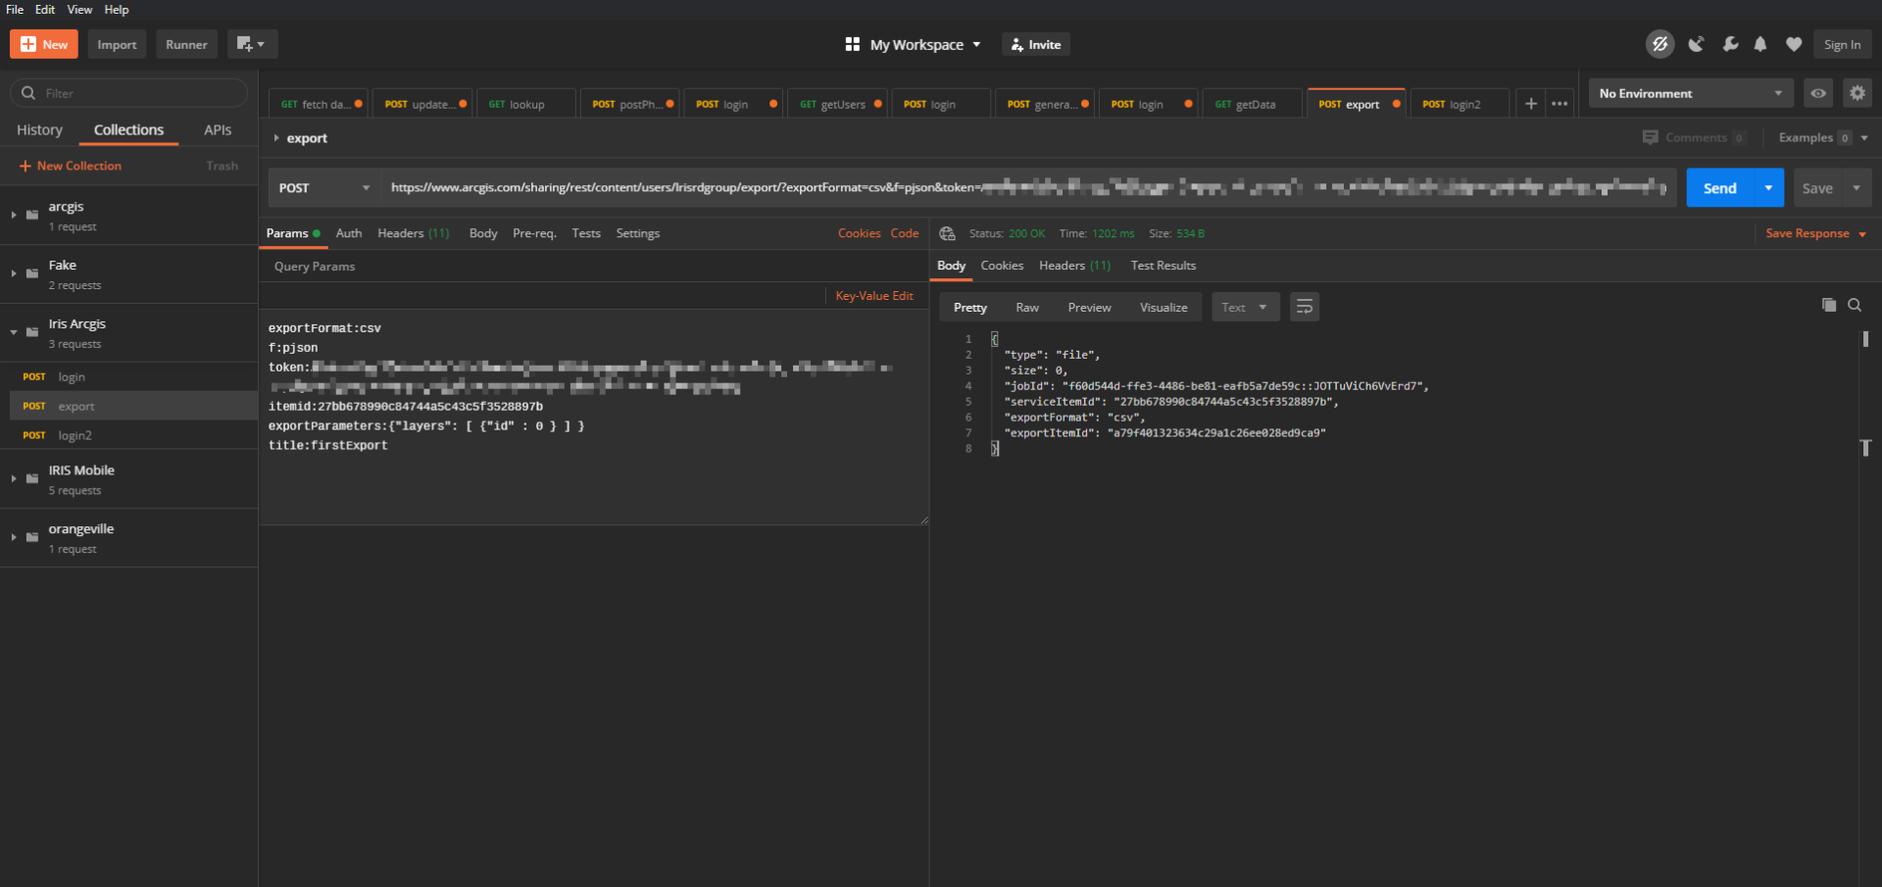This screenshot has width=1882, height=887.
Task: Open the File menu
Action: pos(15,10)
